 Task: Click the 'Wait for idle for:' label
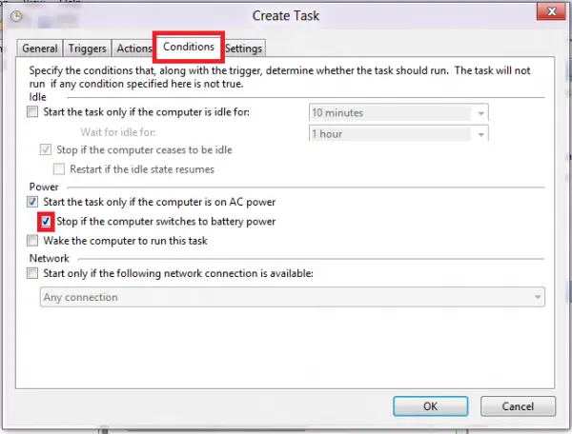click(118, 131)
